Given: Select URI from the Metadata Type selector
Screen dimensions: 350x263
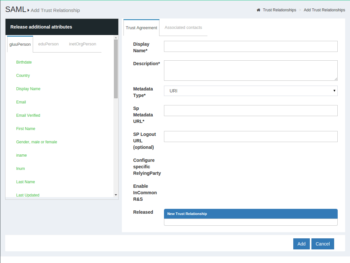Looking at the screenshot, I should tap(251, 91).
